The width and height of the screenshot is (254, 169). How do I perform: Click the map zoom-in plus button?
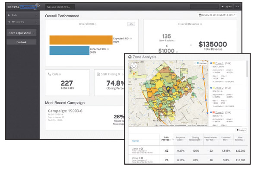coord(134,79)
